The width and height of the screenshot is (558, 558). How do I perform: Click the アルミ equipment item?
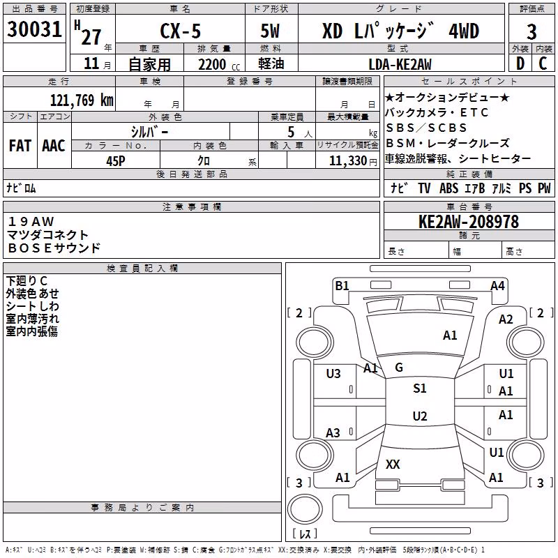502,188
